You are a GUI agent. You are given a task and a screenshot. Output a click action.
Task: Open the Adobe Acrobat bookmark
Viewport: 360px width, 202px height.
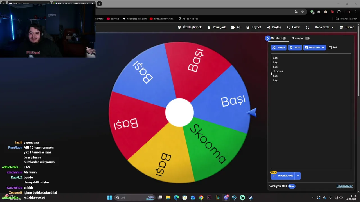188,19
